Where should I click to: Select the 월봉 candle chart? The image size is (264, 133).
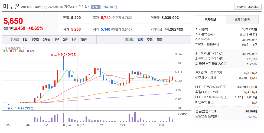point(159,40)
